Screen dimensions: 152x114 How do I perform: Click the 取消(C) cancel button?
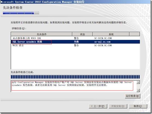(138, 106)
